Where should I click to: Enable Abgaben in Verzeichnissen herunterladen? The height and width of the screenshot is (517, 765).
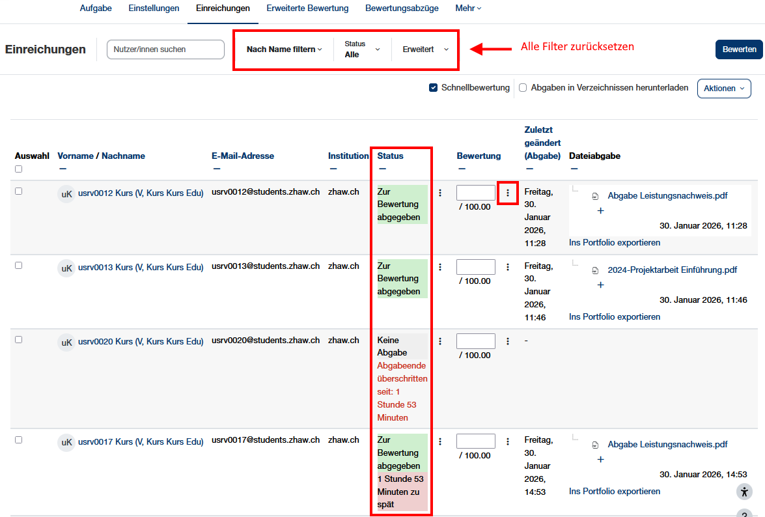click(523, 88)
